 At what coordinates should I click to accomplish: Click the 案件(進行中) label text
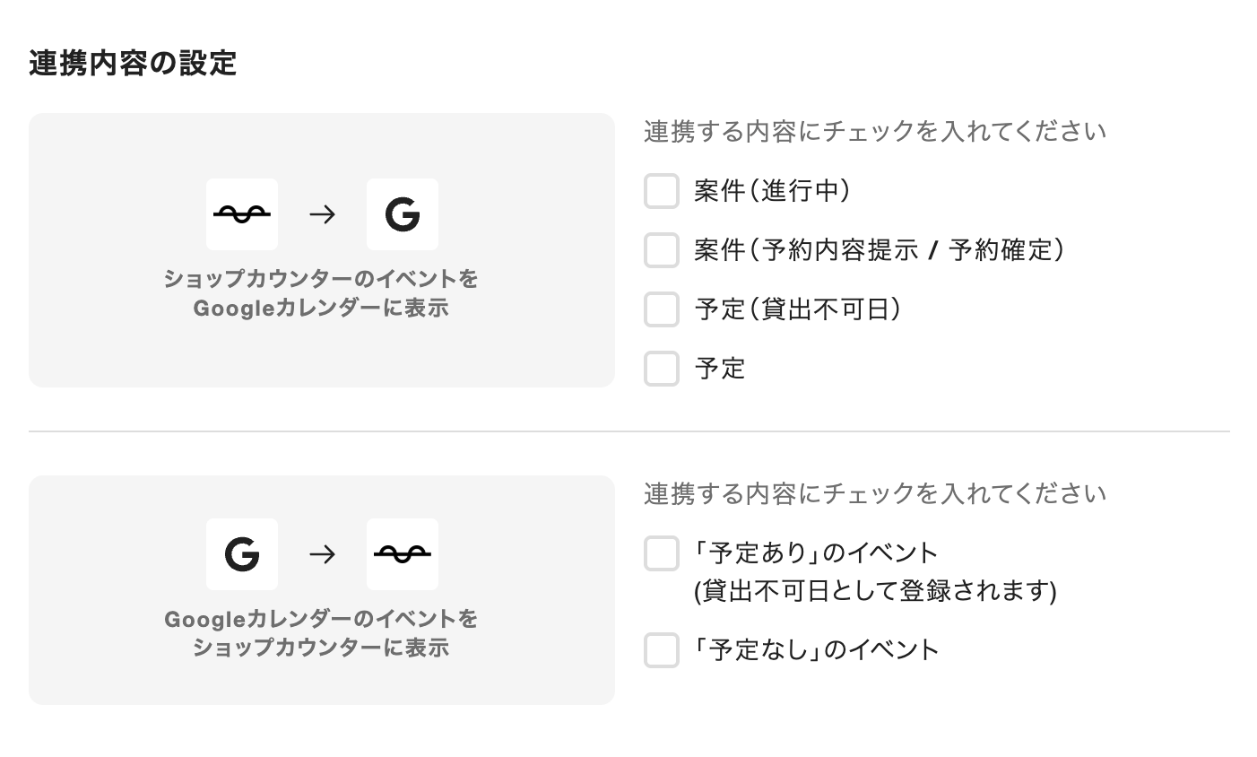(772, 191)
